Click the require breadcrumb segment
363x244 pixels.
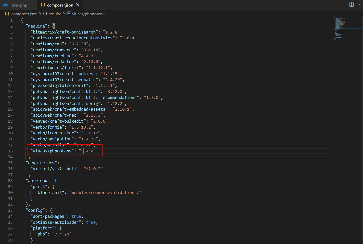pyautogui.click(x=55, y=14)
